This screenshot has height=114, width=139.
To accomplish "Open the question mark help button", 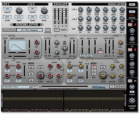I will [x=112, y=87].
